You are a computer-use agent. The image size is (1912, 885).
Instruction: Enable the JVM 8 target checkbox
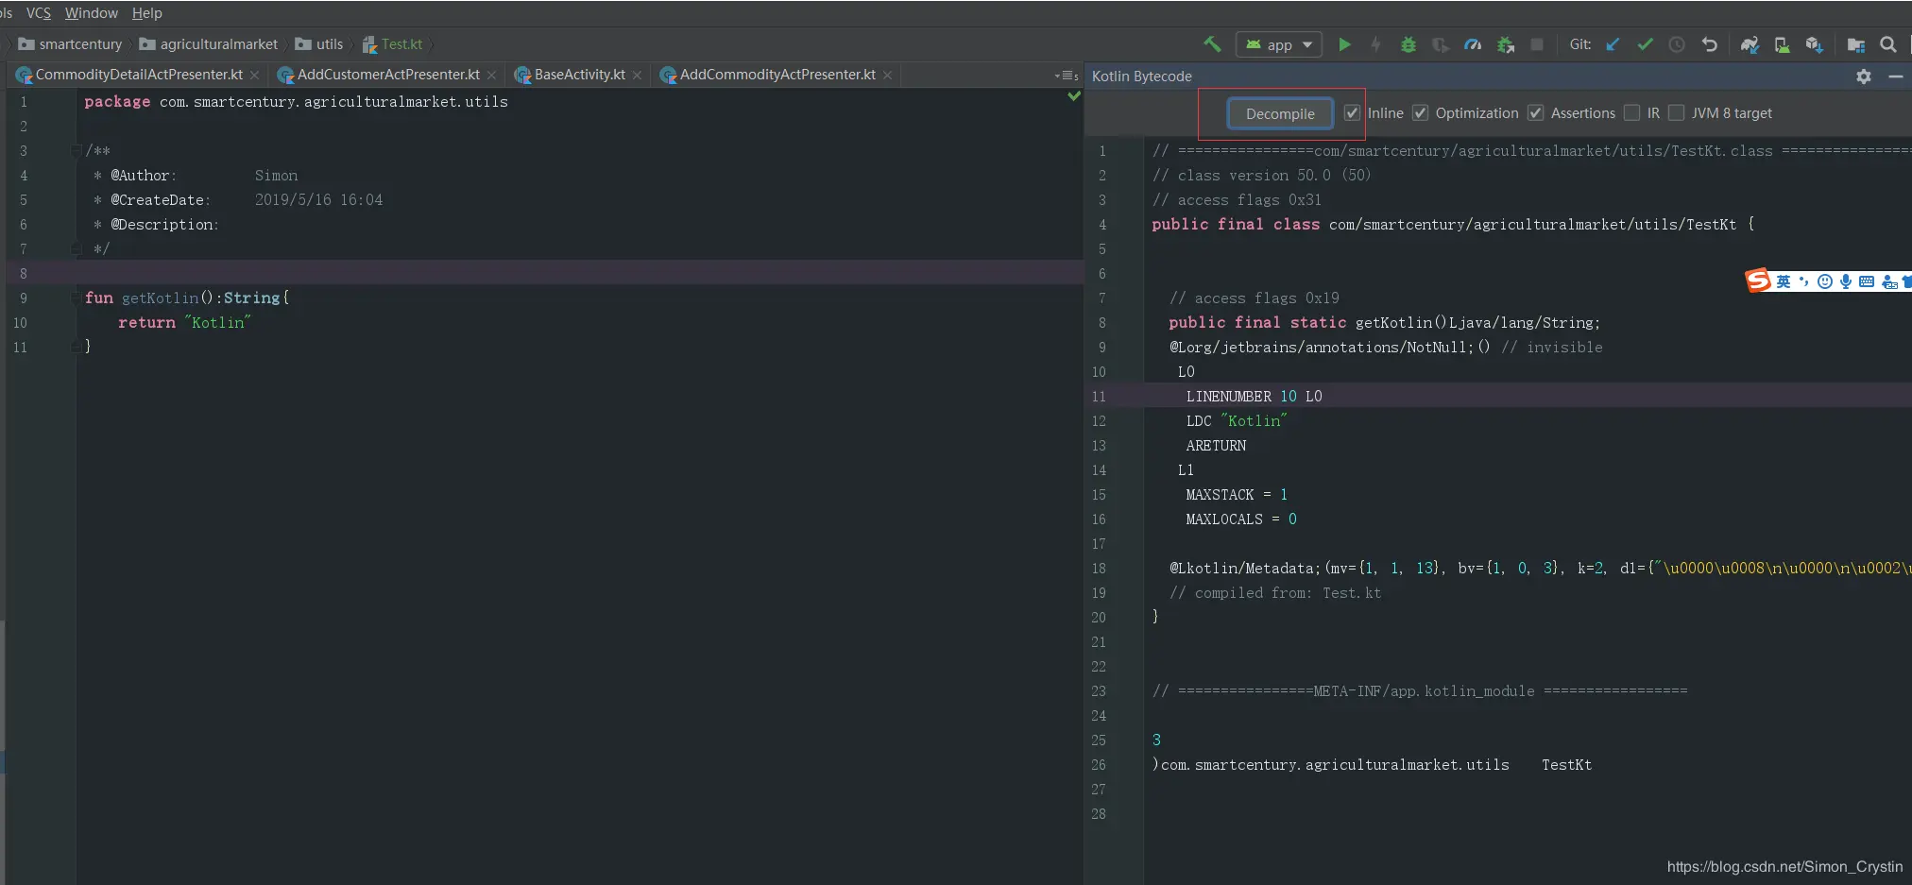[x=1677, y=113]
